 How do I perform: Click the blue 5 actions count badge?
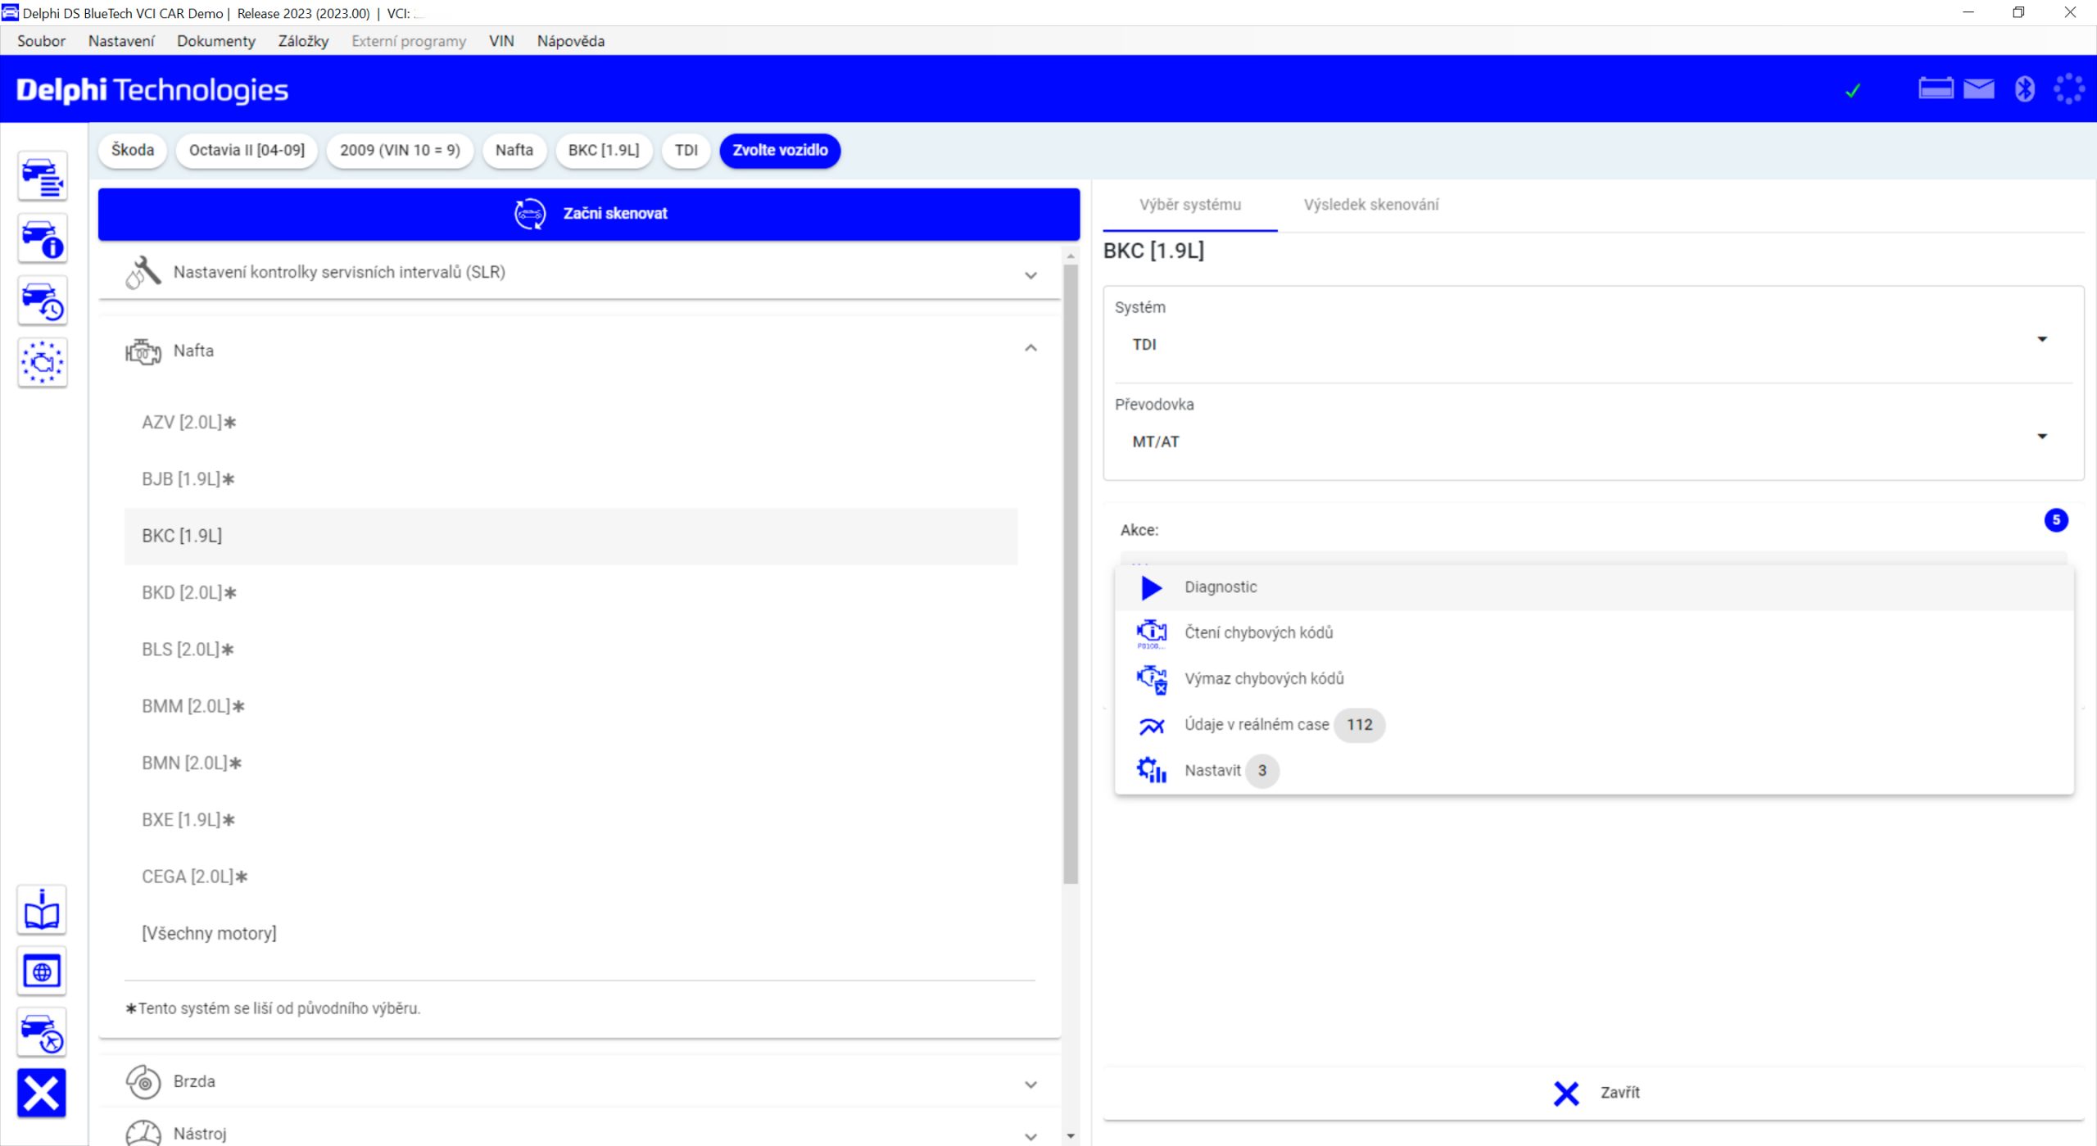coord(2056,520)
